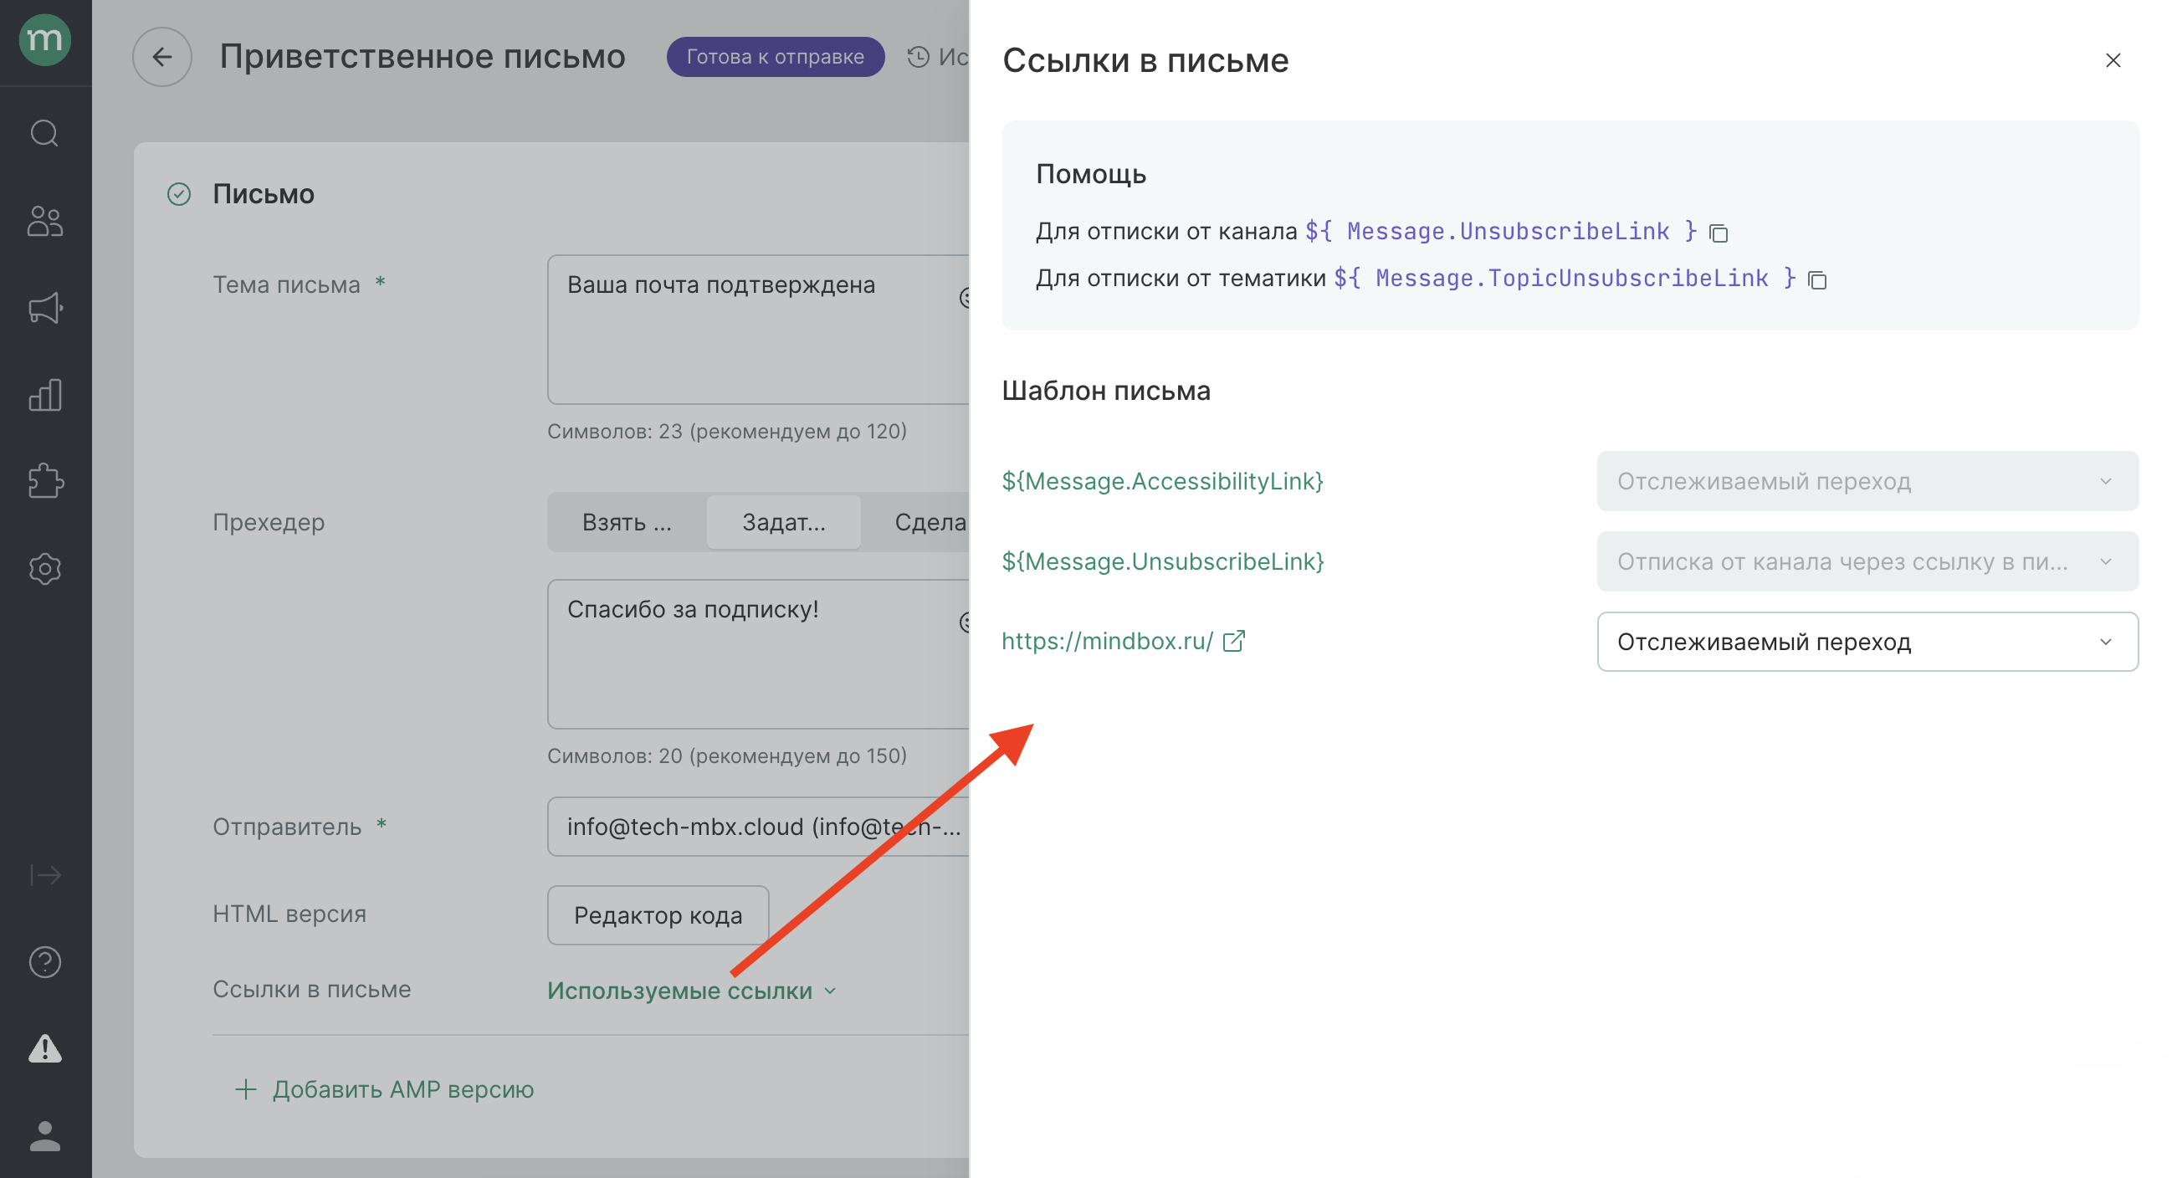Open the settings gear icon in sidebar
The image size is (2172, 1178).
click(x=44, y=568)
